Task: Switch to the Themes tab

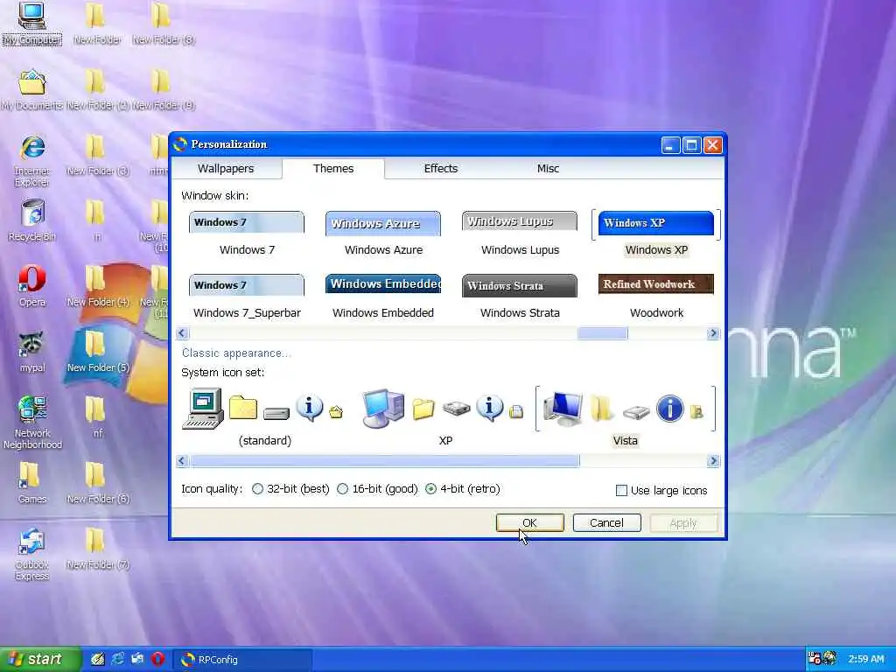Action: (333, 169)
